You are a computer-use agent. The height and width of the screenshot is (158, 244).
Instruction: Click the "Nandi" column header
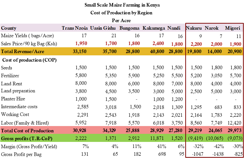pyautogui.click(x=174, y=28)
